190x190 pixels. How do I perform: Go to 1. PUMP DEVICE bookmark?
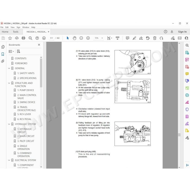[26, 90]
